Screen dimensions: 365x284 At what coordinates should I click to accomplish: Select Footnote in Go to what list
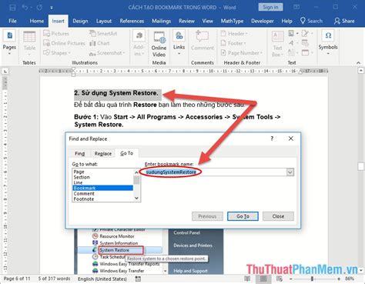[x=102, y=199]
